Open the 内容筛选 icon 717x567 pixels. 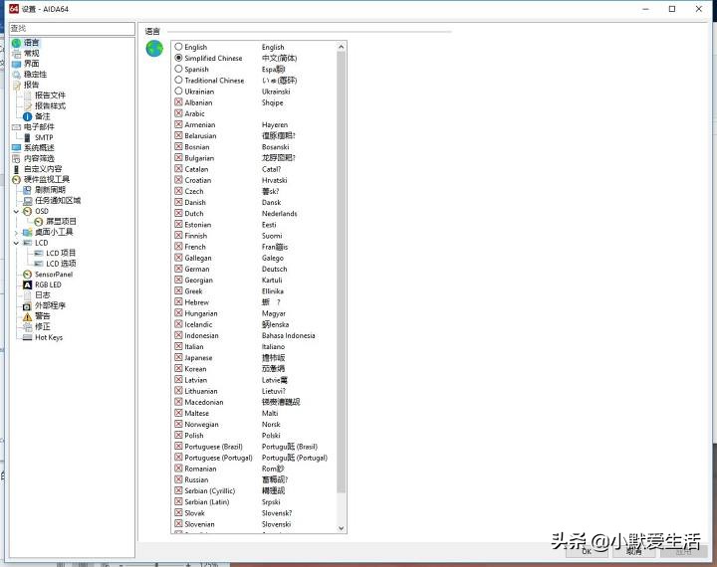coord(17,158)
